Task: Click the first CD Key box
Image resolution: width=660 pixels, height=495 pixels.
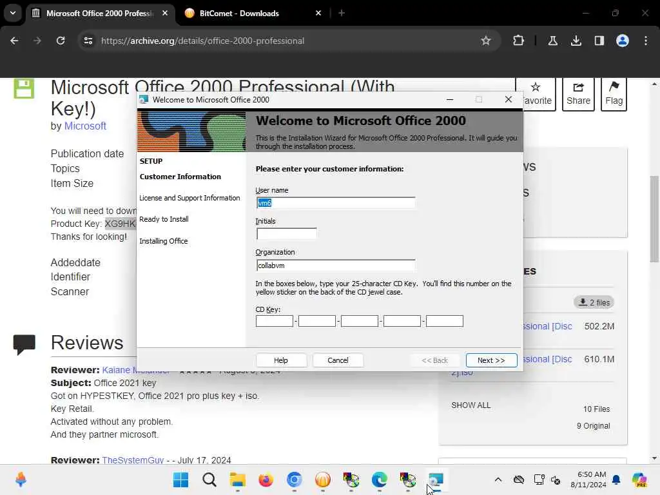Action: tap(275, 321)
